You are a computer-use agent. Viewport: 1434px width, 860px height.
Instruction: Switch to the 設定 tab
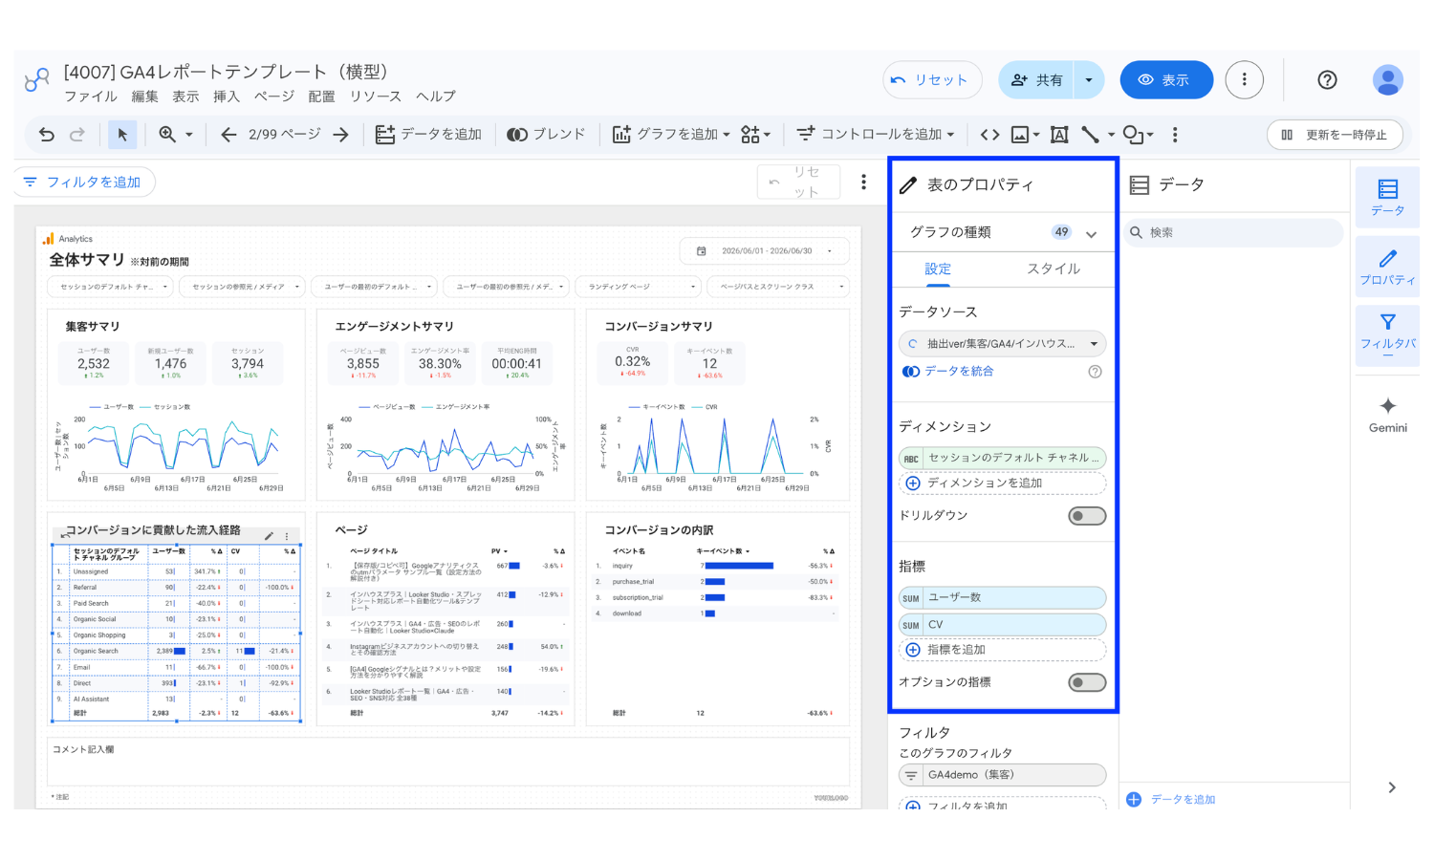click(x=938, y=269)
